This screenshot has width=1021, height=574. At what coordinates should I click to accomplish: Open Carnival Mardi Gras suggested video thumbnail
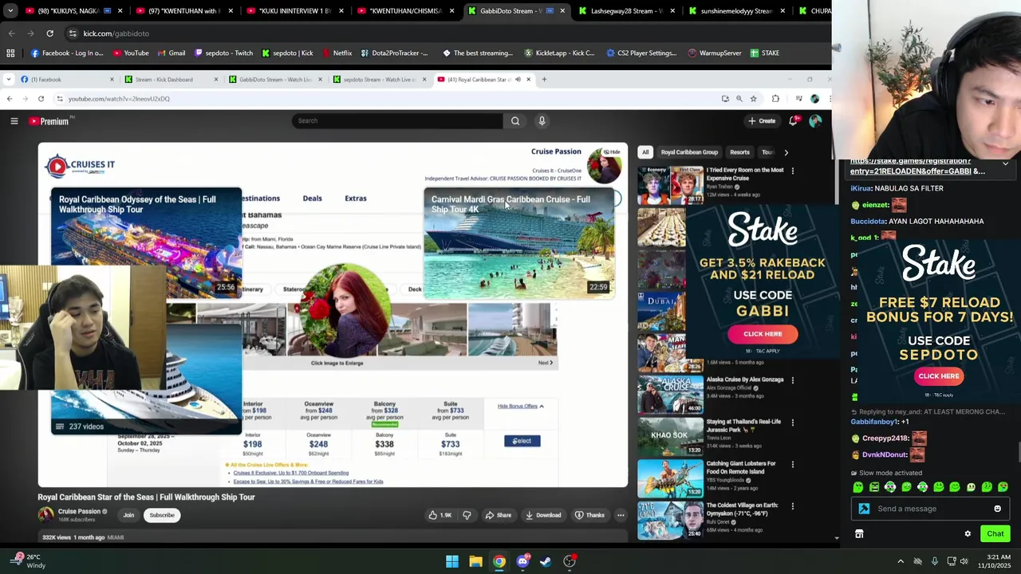tap(519, 243)
